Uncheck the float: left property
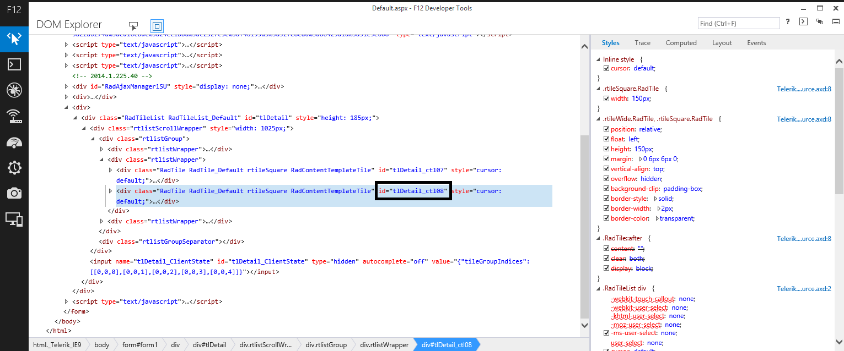 [x=606, y=139]
